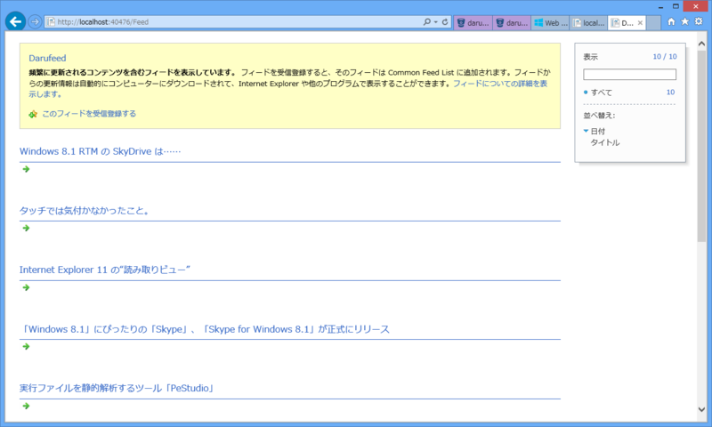Open Internet Explorer 11 の読み取りビュー article
This screenshot has width=712, height=427.
click(105, 270)
